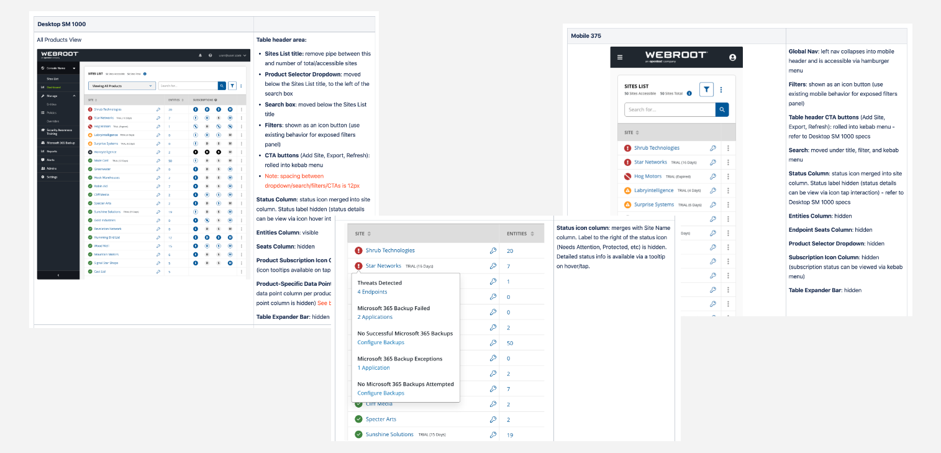Click notification bell in desktop mockup header

[200, 55]
